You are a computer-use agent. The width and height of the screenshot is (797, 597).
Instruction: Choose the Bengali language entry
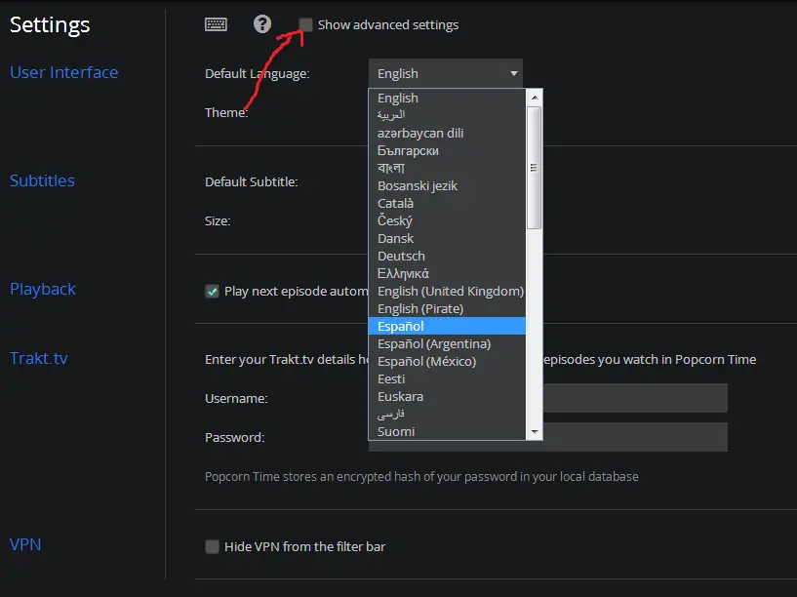pos(447,168)
